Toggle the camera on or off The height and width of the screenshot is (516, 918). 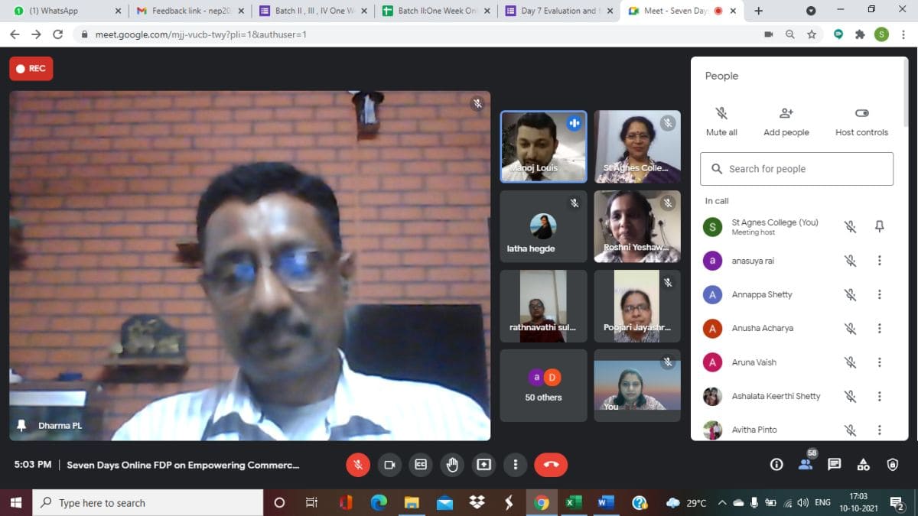click(x=389, y=464)
